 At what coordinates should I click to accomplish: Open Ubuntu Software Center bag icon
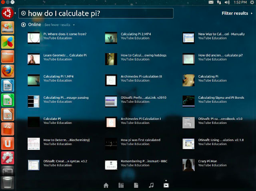(8, 129)
